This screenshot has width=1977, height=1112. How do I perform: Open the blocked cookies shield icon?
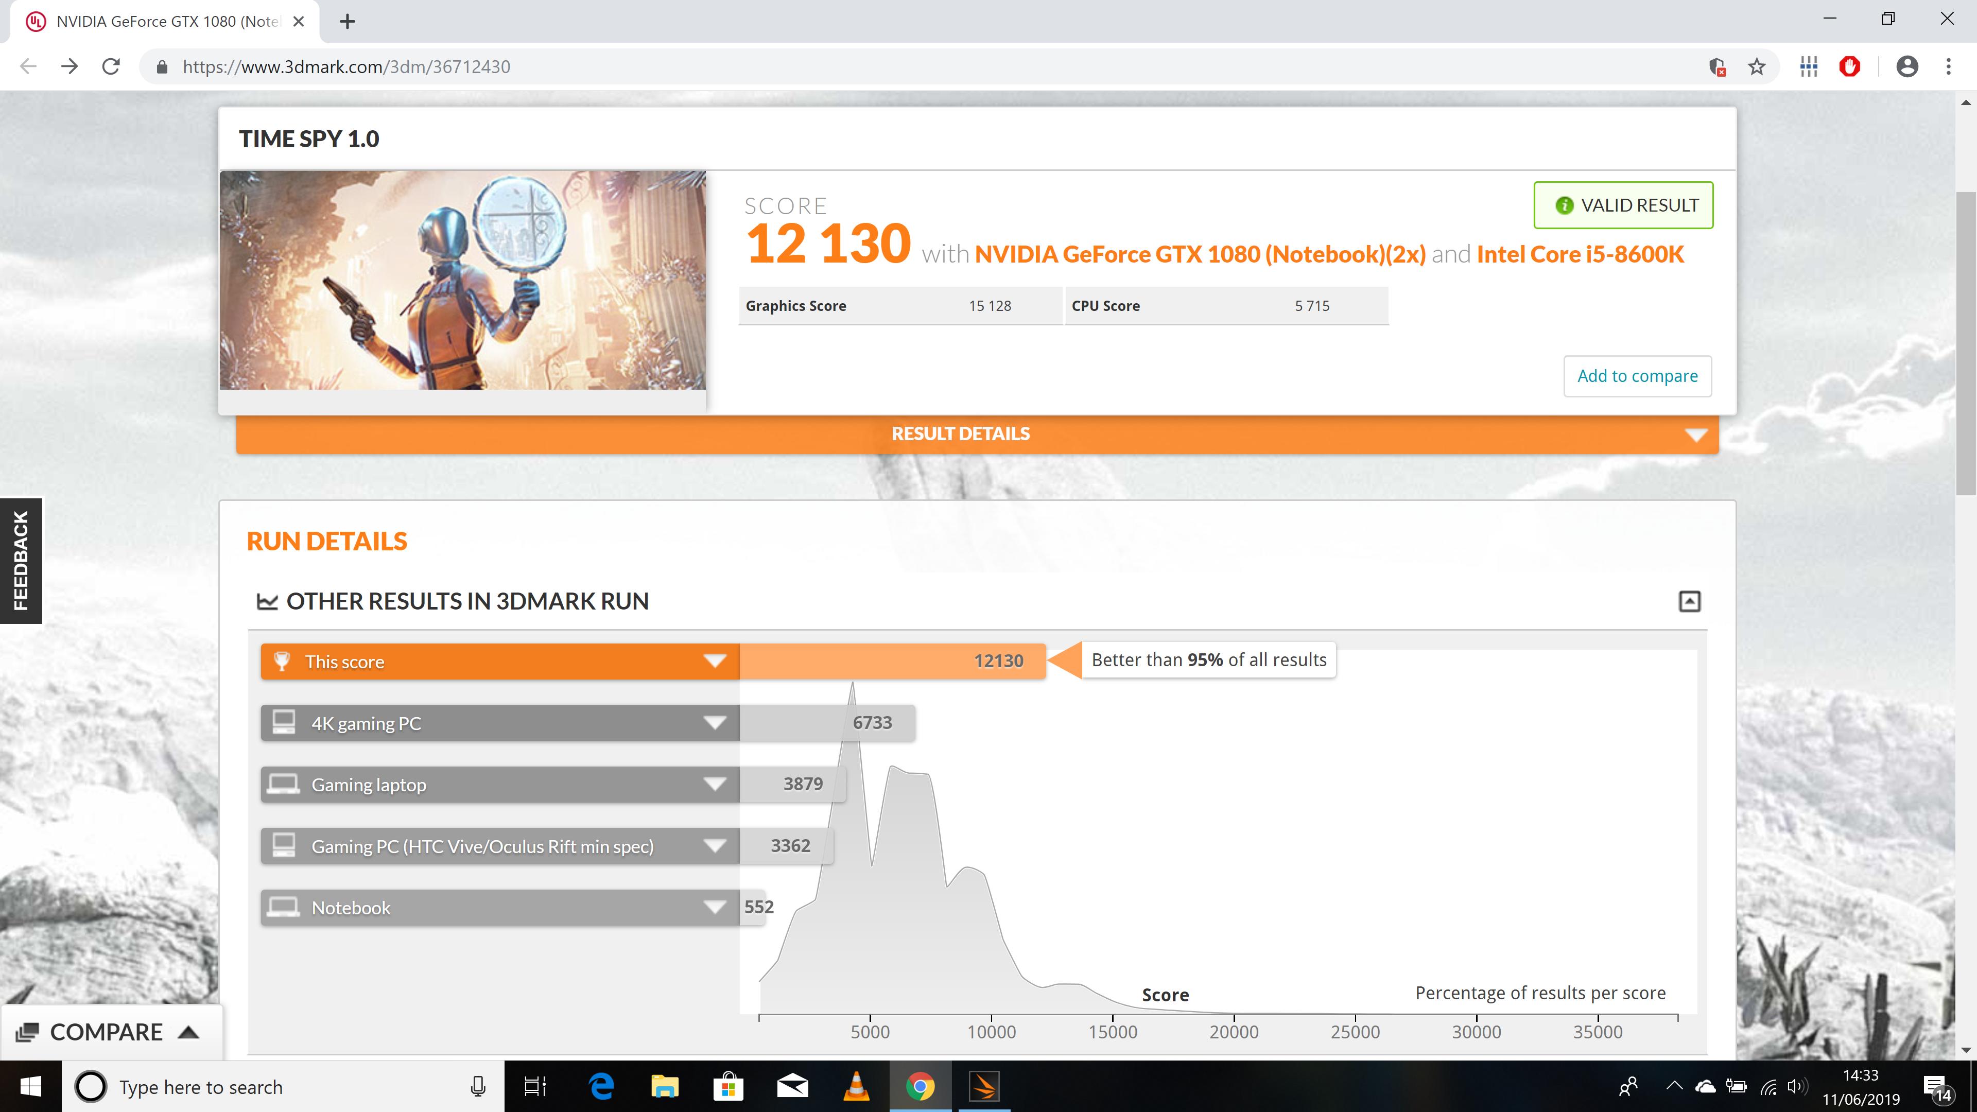1718,67
